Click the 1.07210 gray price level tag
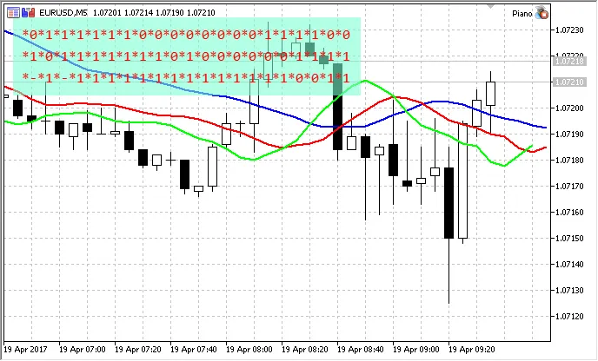 [569, 82]
